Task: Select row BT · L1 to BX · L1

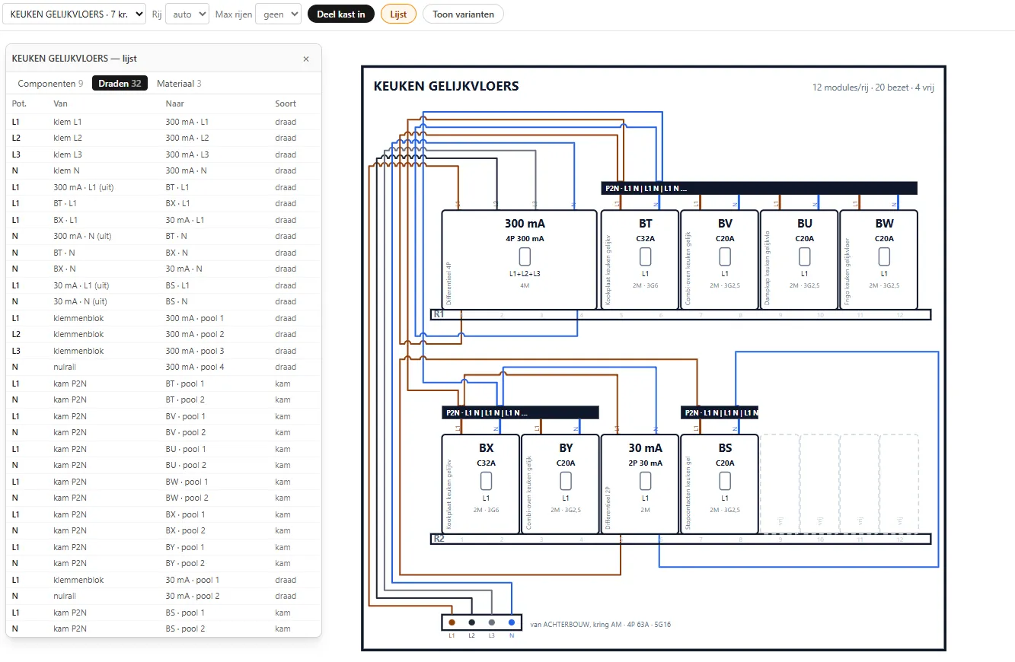Action: [x=164, y=203]
